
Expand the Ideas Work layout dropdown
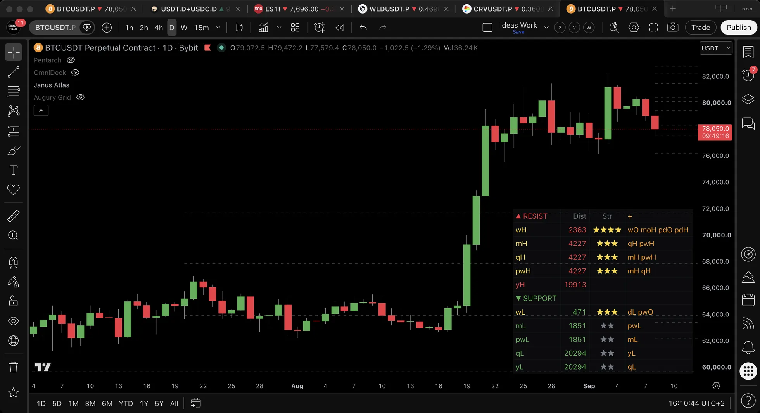pyautogui.click(x=546, y=28)
